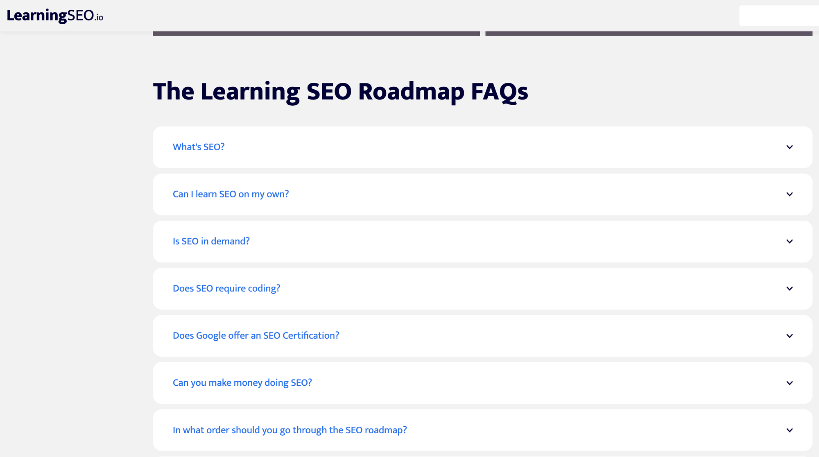
Task: Click chevron beside "Can I learn SEO on my own?"
Action: 790,194
